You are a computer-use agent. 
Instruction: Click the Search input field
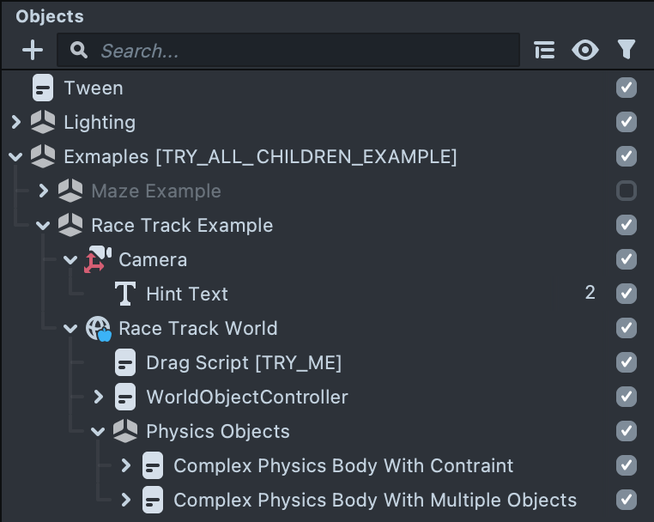coord(300,51)
